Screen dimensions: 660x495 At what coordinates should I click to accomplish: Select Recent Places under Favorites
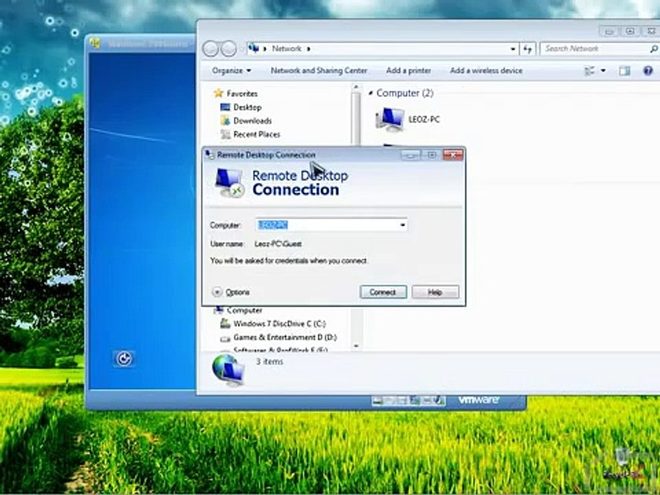[256, 134]
